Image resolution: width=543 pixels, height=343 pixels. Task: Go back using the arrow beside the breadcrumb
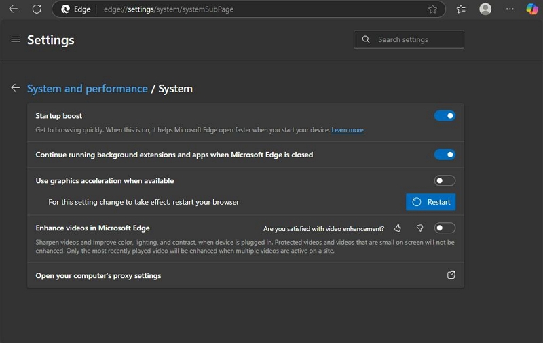15,88
